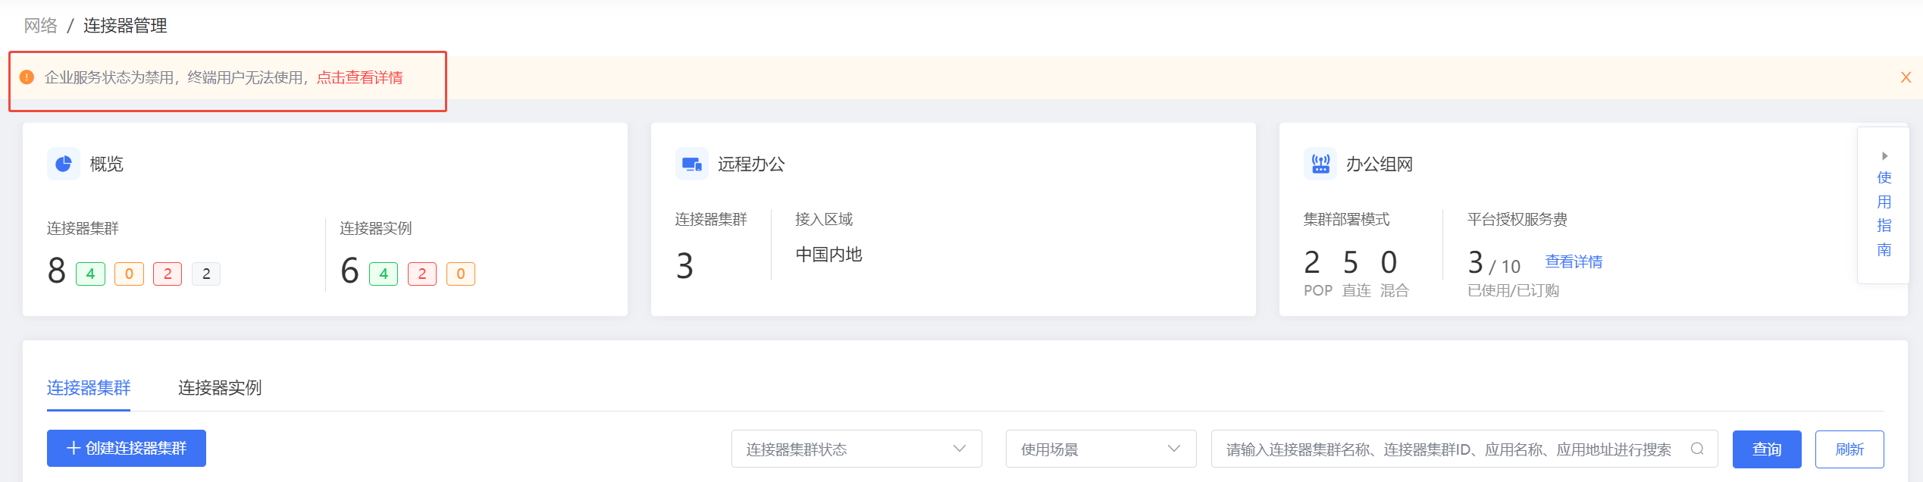Image resolution: width=1923 pixels, height=482 pixels.
Task: Collapse the usage guide arrow icon
Action: [1884, 156]
